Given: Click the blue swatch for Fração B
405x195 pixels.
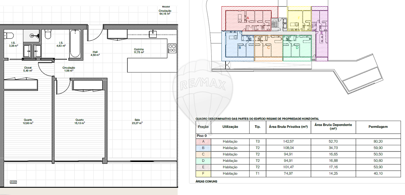Looking at the screenshot, I should click(x=203, y=148).
